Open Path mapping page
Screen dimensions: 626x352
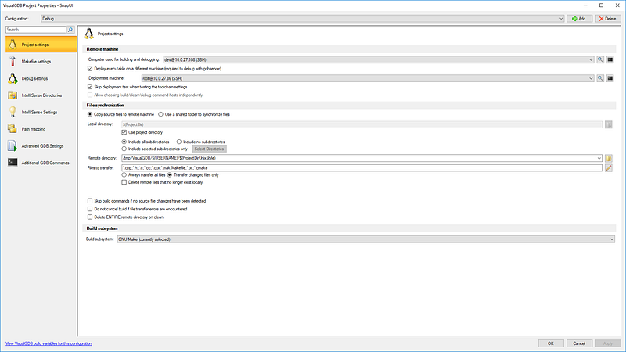(x=41, y=129)
